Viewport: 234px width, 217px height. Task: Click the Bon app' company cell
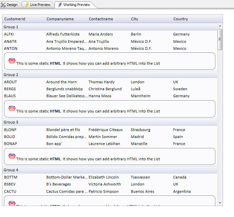[54, 144]
